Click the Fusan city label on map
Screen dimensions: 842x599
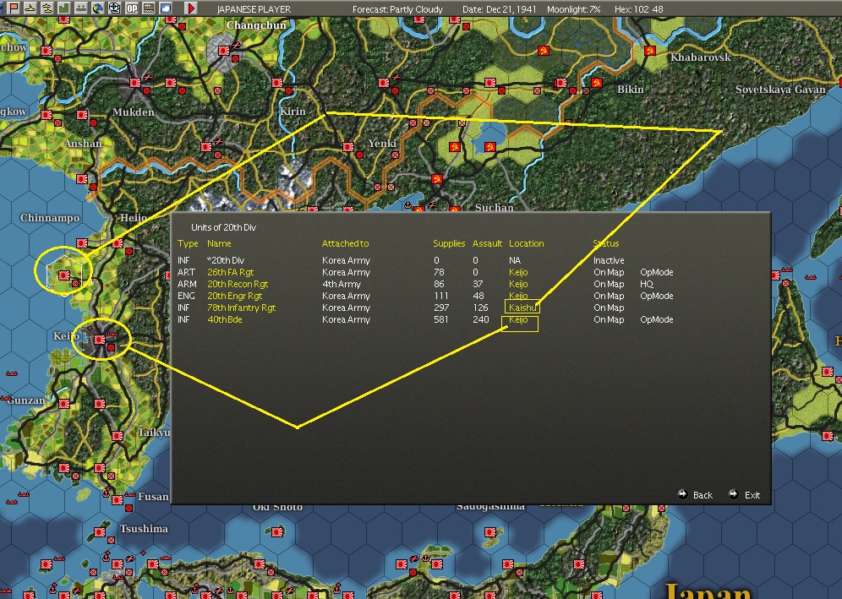coord(153,497)
